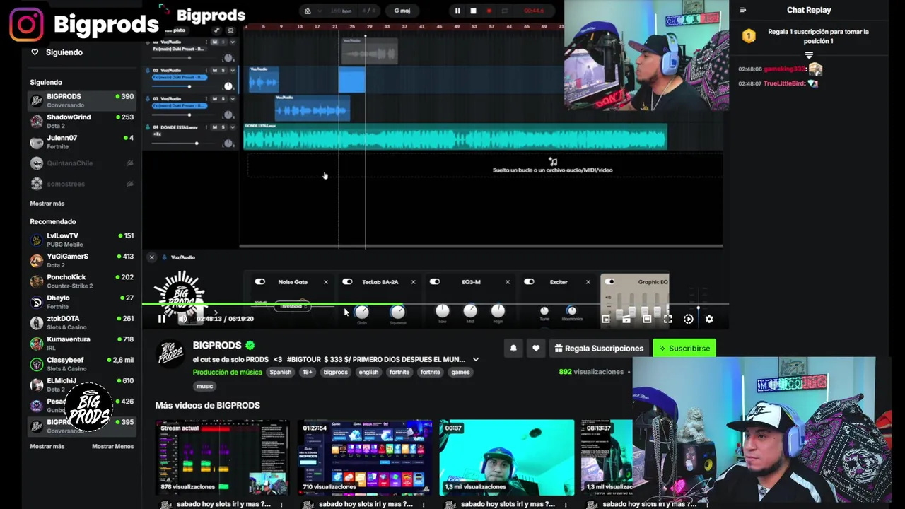Remove the Noise Gate effect
This screenshot has height=509, width=905.
coord(326,282)
